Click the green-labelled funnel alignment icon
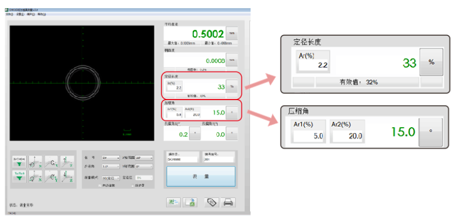This screenshot has width=453, height=218. click(19, 176)
